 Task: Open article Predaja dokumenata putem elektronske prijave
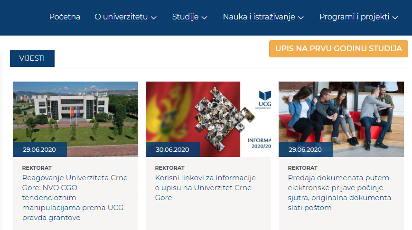pos(339,193)
